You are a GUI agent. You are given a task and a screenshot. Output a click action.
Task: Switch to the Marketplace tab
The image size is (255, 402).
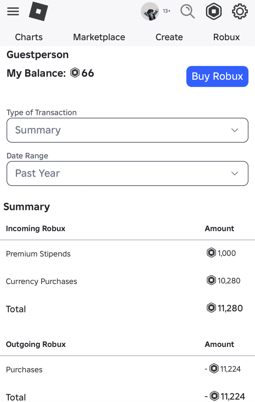[x=99, y=37]
